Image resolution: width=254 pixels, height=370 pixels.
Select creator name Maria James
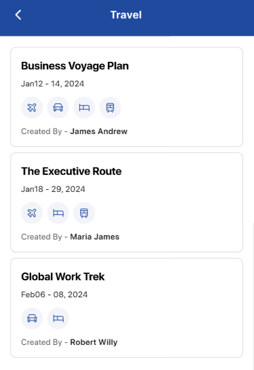coord(94,237)
